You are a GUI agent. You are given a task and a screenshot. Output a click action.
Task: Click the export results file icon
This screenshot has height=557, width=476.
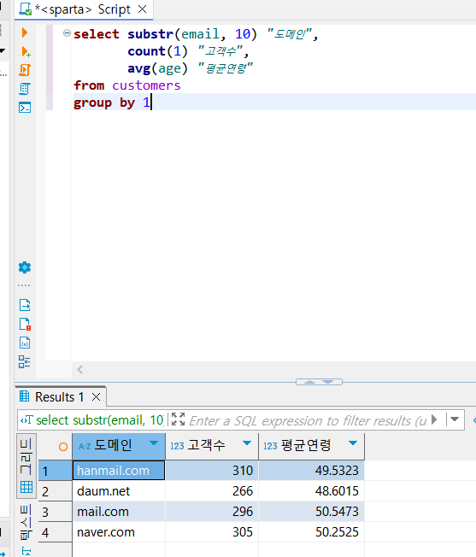tap(25, 305)
